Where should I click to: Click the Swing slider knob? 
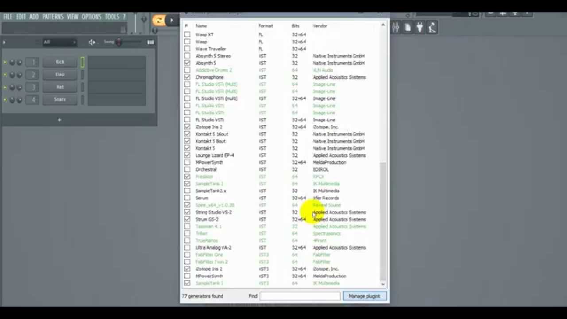[x=119, y=42]
